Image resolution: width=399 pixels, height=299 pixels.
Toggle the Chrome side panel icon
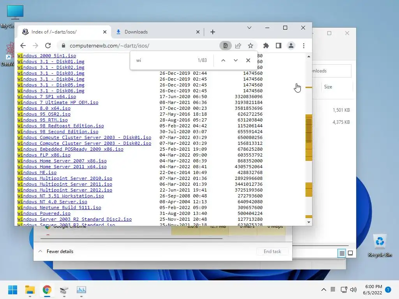coord(279,46)
